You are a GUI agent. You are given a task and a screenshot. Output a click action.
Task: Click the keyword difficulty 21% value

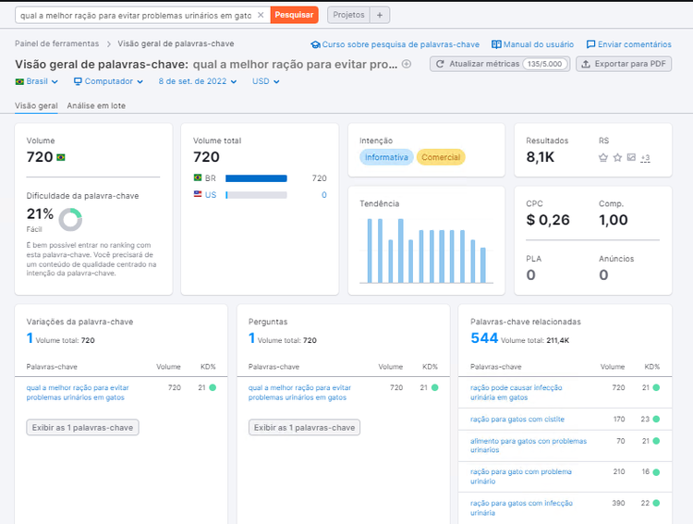click(40, 214)
